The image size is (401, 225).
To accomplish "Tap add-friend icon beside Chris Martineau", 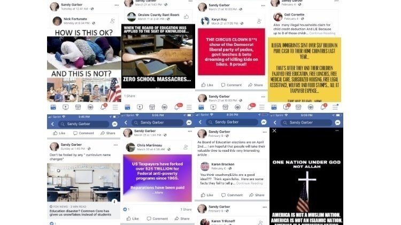I will (186, 147).
